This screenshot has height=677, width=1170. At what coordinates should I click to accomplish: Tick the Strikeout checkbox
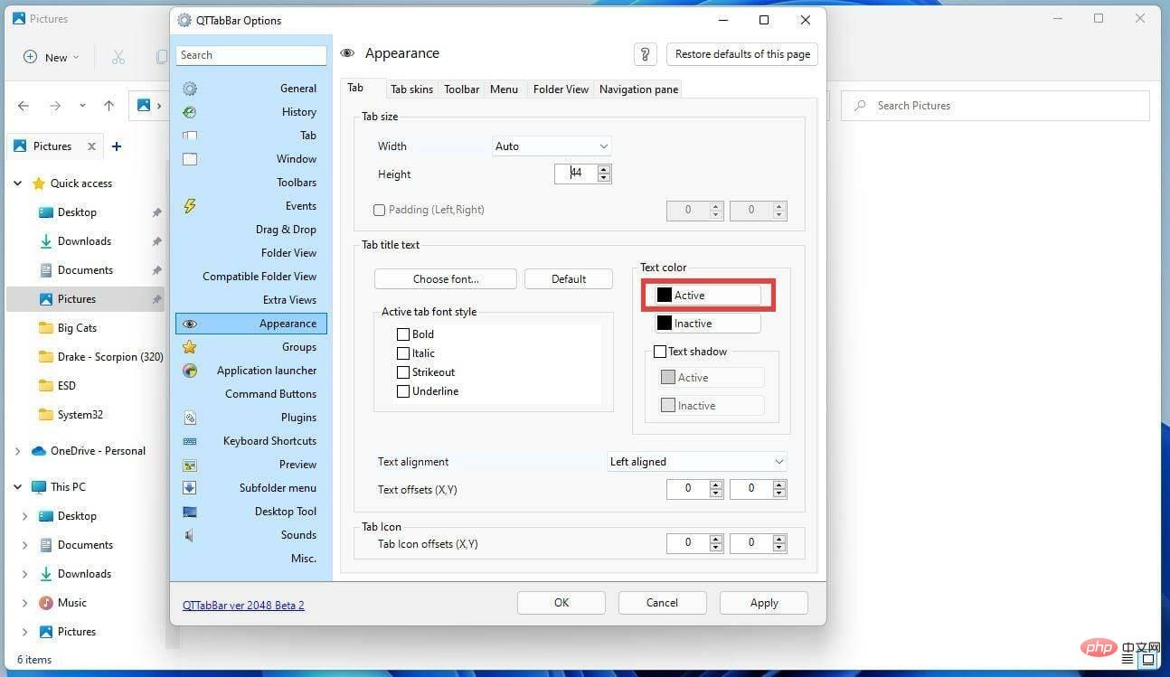tap(403, 372)
